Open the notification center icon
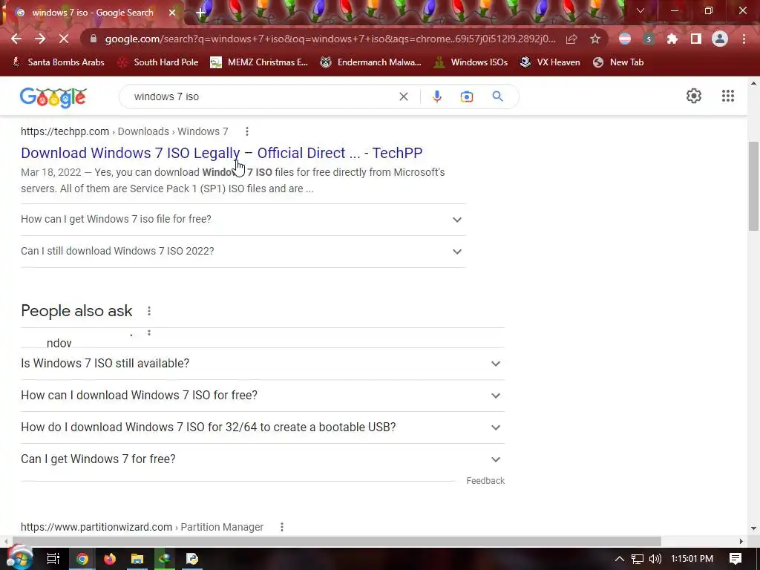760x570 pixels. pyautogui.click(x=736, y=559)
